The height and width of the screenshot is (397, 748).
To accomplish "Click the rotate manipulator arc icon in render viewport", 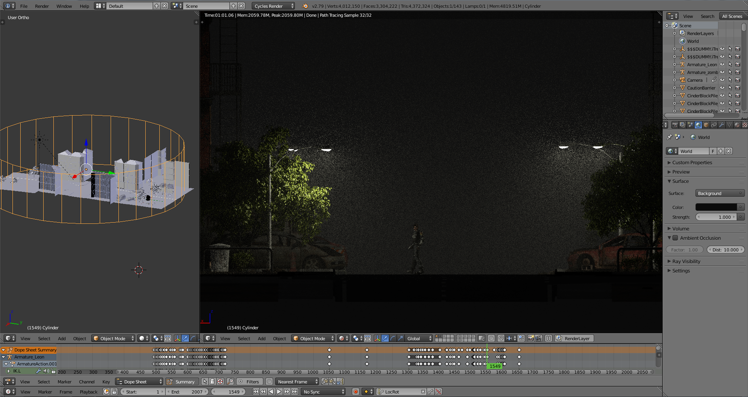I will (x=392, y=338).
